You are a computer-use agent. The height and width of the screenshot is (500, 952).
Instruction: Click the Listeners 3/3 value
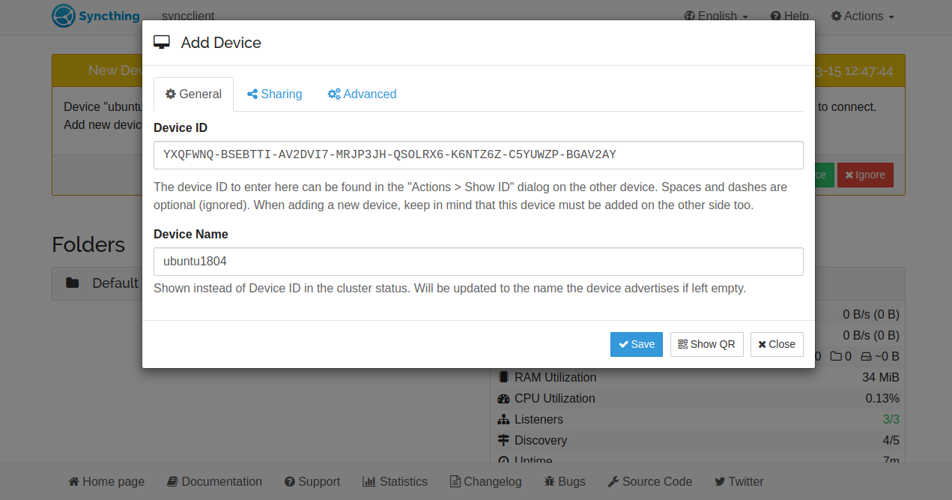tap(891, 420)
